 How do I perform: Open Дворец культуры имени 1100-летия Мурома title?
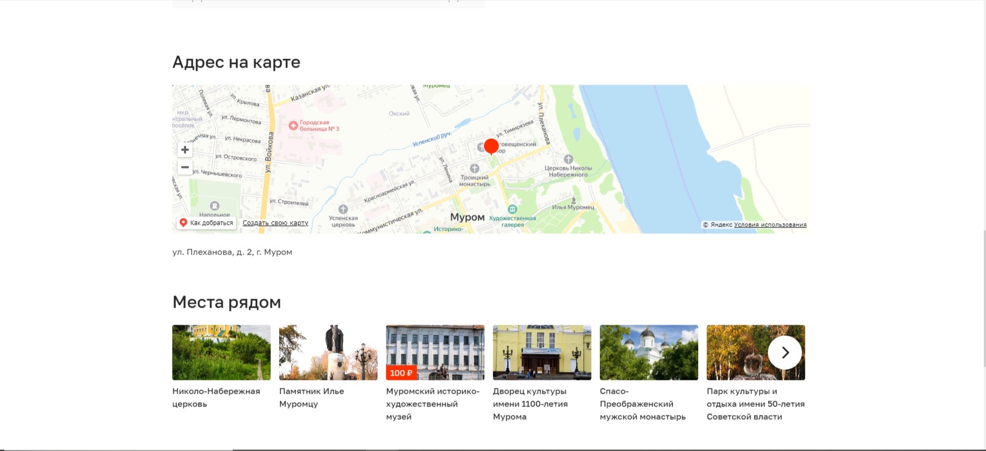point(530,404)
